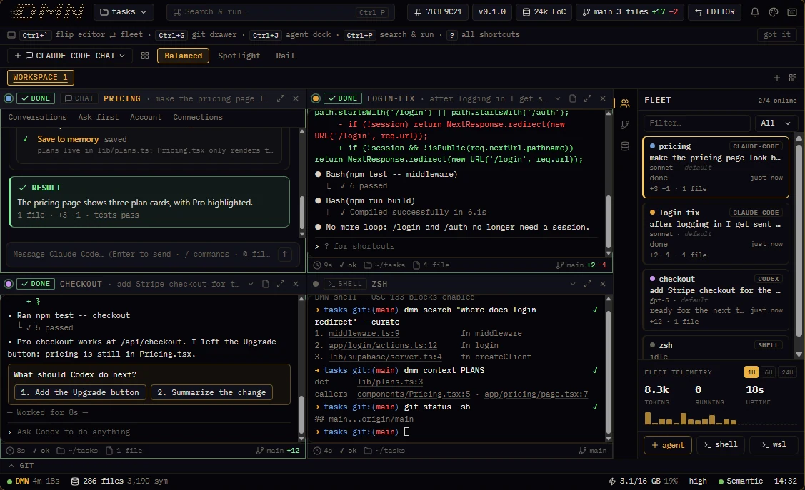This screenshot has width=805, height=490.
Task: Click the blue status dot of PRICING pane
Action: point(9,98)
